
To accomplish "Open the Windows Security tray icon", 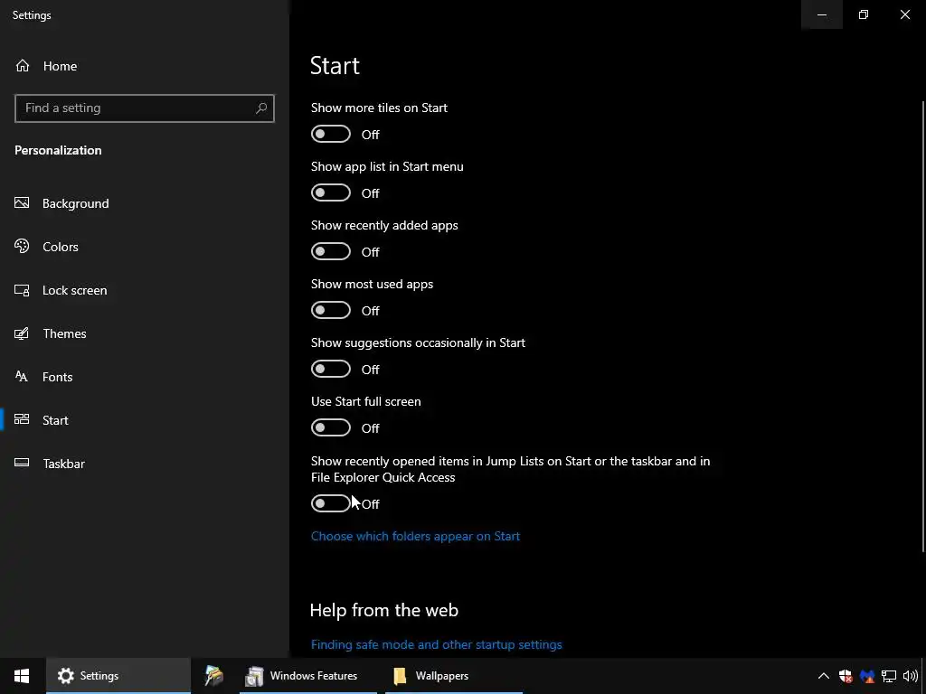I will pyautogui.click(x=846, y=676).
